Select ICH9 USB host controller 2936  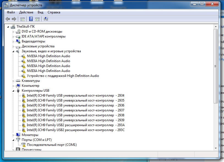pyautogui.click(x=76, y=105)
